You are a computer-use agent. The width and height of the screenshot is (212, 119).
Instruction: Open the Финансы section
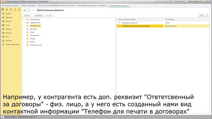[x=9, y=33]
